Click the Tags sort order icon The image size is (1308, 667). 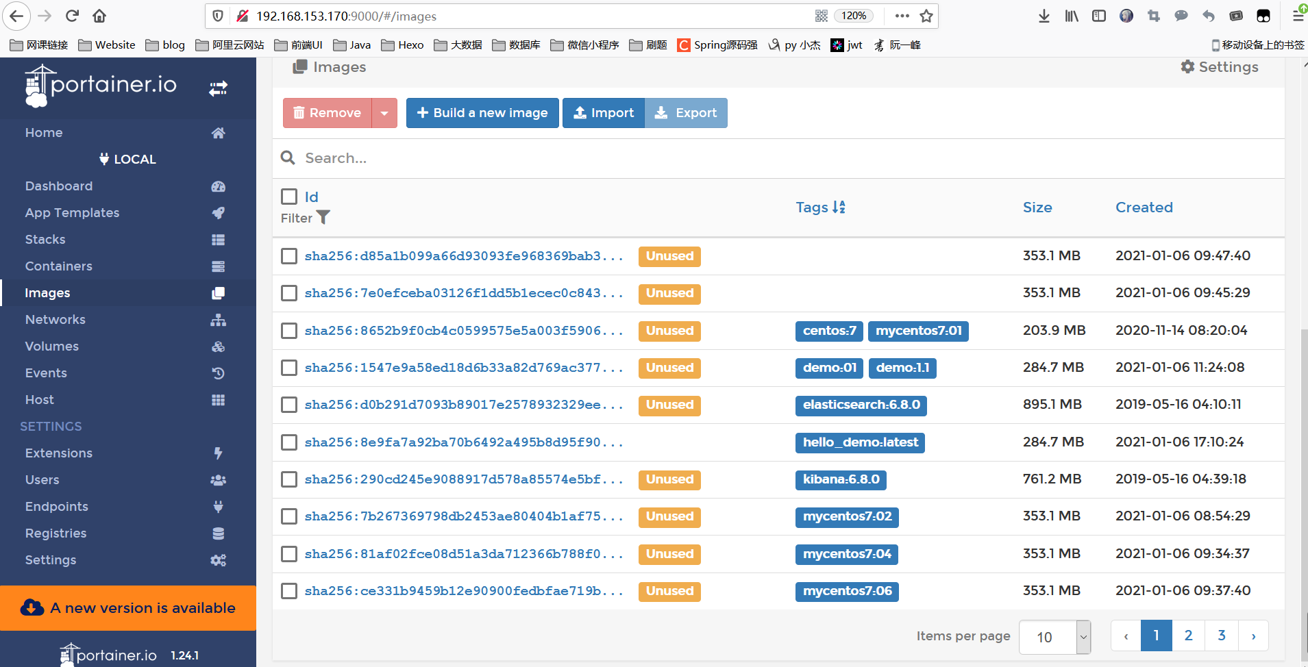coord(839,207)
